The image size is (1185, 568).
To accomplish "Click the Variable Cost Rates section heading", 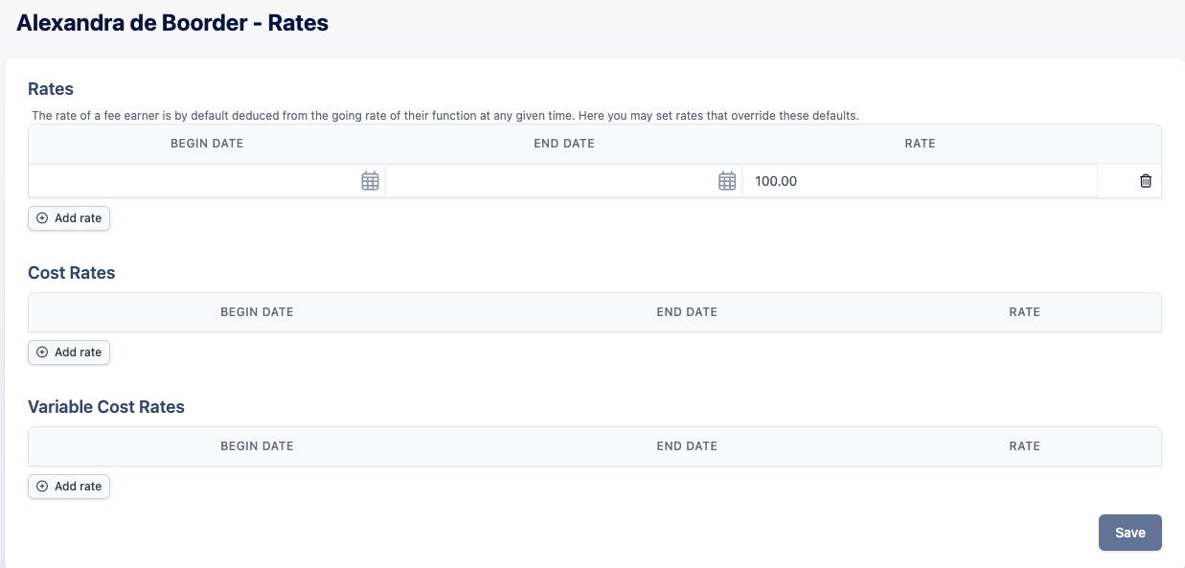I will coord(106,407).
